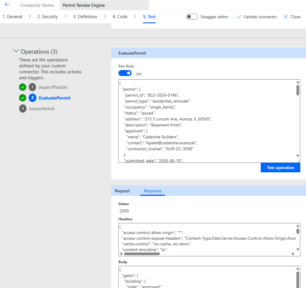Viewport: 306px width, 288px height.
Task: Select the EvaluatePermit operation
Action: click(55, 98)
